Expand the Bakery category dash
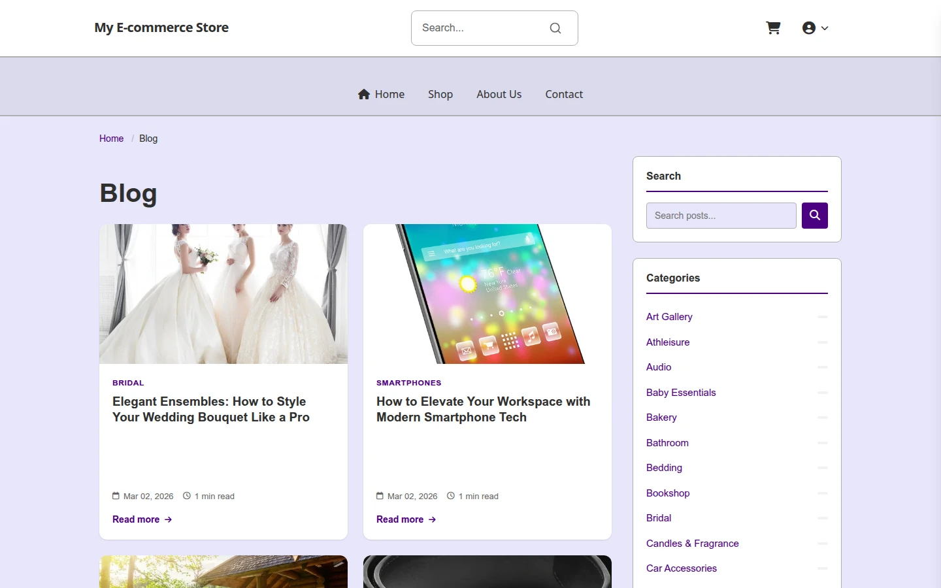This screenshot has height=588, width=941. 823,417
